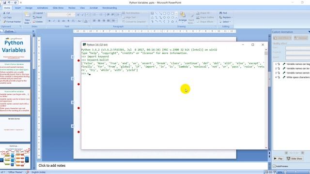
Task: Open the Storyboarding ribbon tab
Action: pos(109,8)
